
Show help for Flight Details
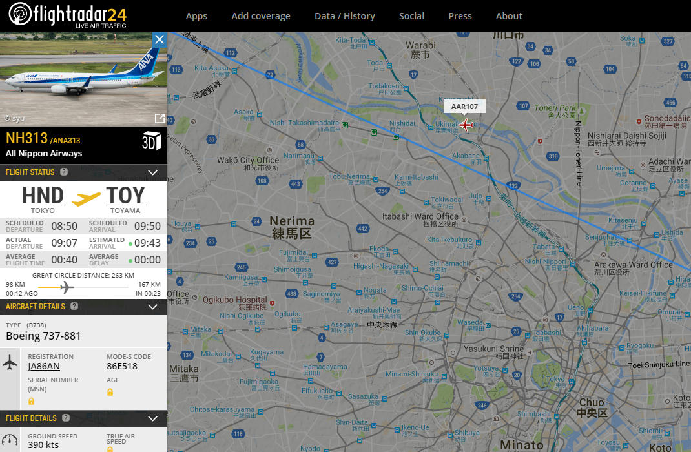click(x=66, y=418)
